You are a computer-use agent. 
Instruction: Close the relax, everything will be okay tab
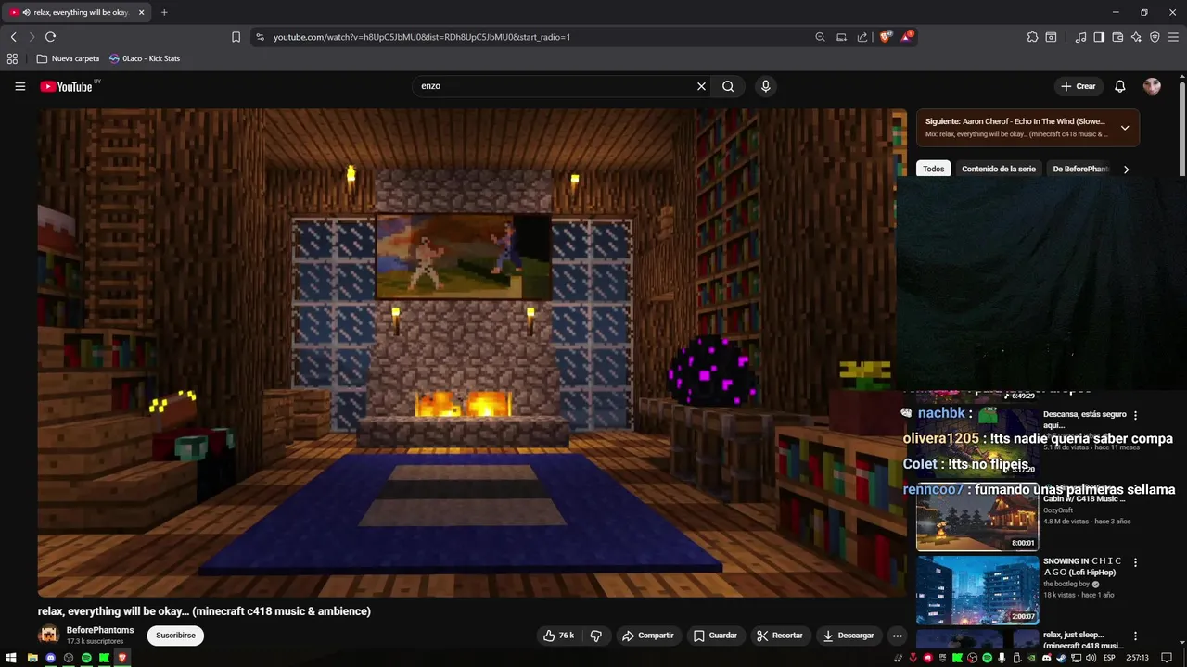pos(142,12)
